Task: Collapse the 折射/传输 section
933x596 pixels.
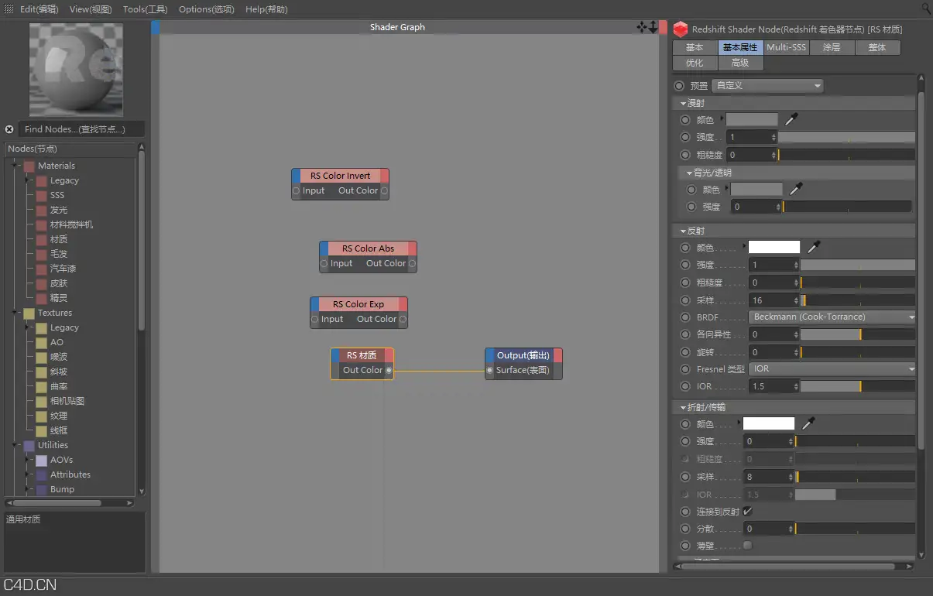Action: (x=683, y=407)
